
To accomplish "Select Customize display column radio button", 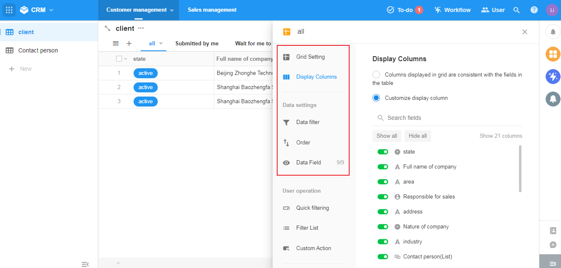I will point(376,98).
